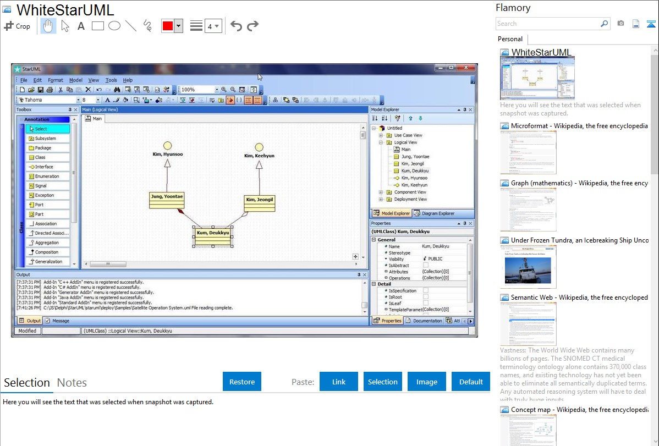The image size is (659, 446).
Task: Select the Interface tool in Toolbox
Action: pos(47,167)
